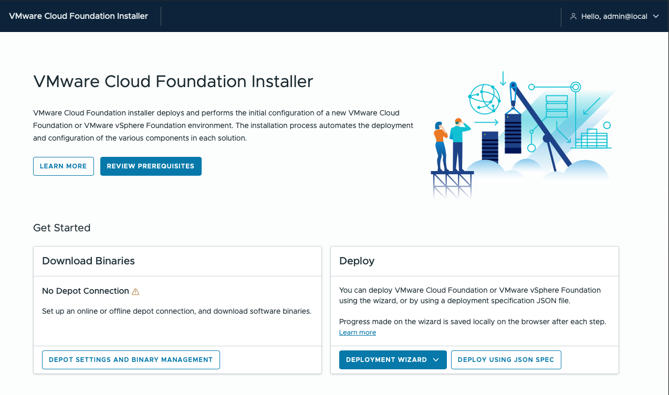The height and width of the screenshot is (395, 669).
Task: Expand the Deployment Wizard button chevron
Action: tap(436, 360)
